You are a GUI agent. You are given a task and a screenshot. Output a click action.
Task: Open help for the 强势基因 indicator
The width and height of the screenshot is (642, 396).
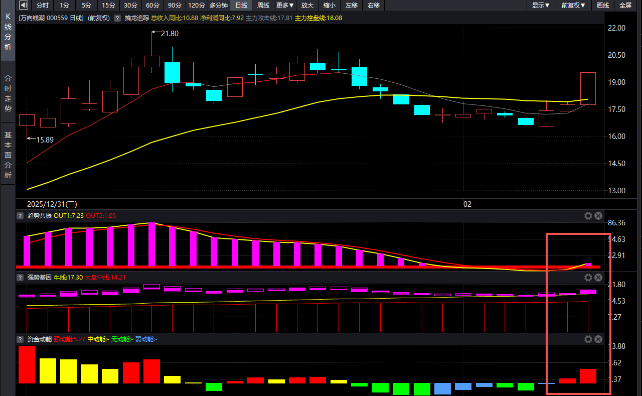pos(21,278)
